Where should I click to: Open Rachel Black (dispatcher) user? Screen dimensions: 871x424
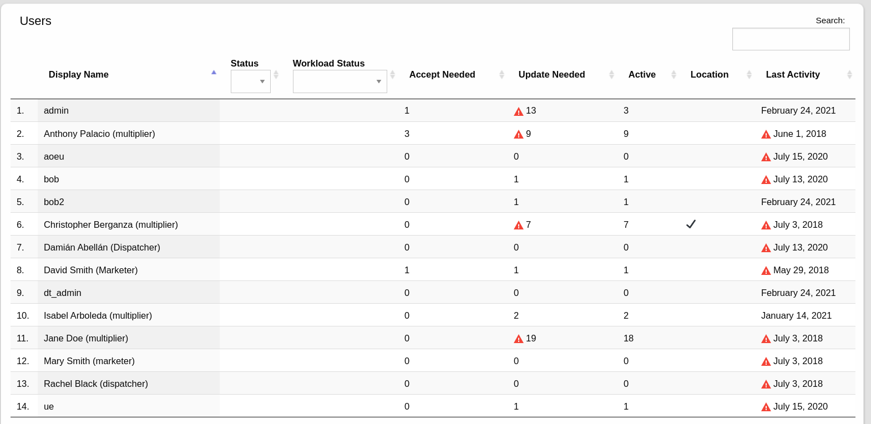(96, 384)
